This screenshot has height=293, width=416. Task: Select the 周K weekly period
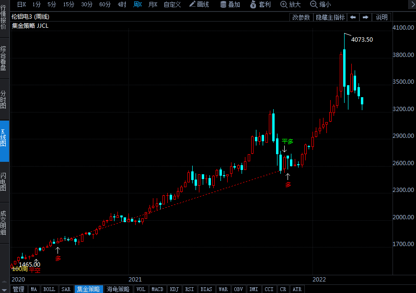tap(138, 4)
